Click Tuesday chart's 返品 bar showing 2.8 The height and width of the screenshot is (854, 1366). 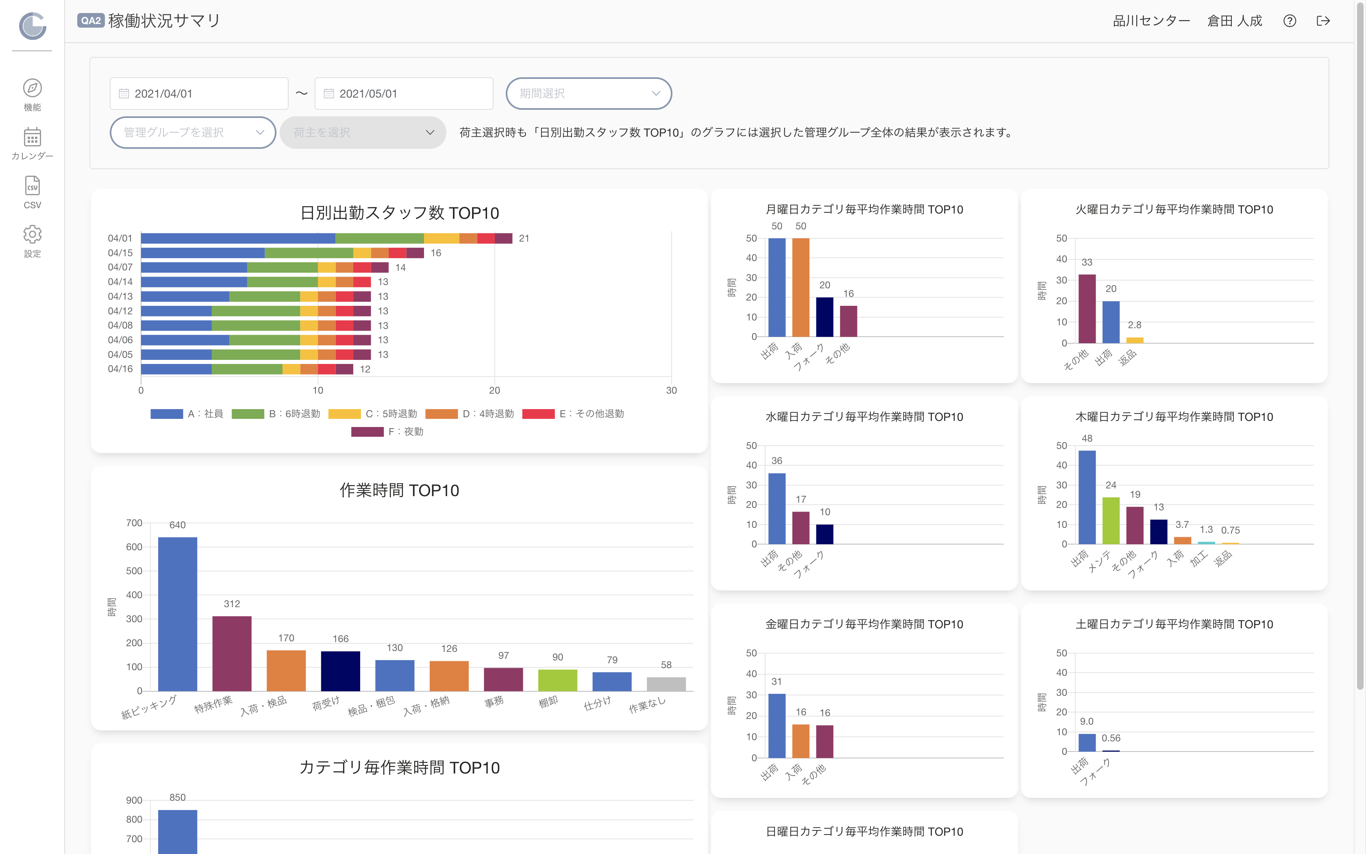coord(1135,340)
